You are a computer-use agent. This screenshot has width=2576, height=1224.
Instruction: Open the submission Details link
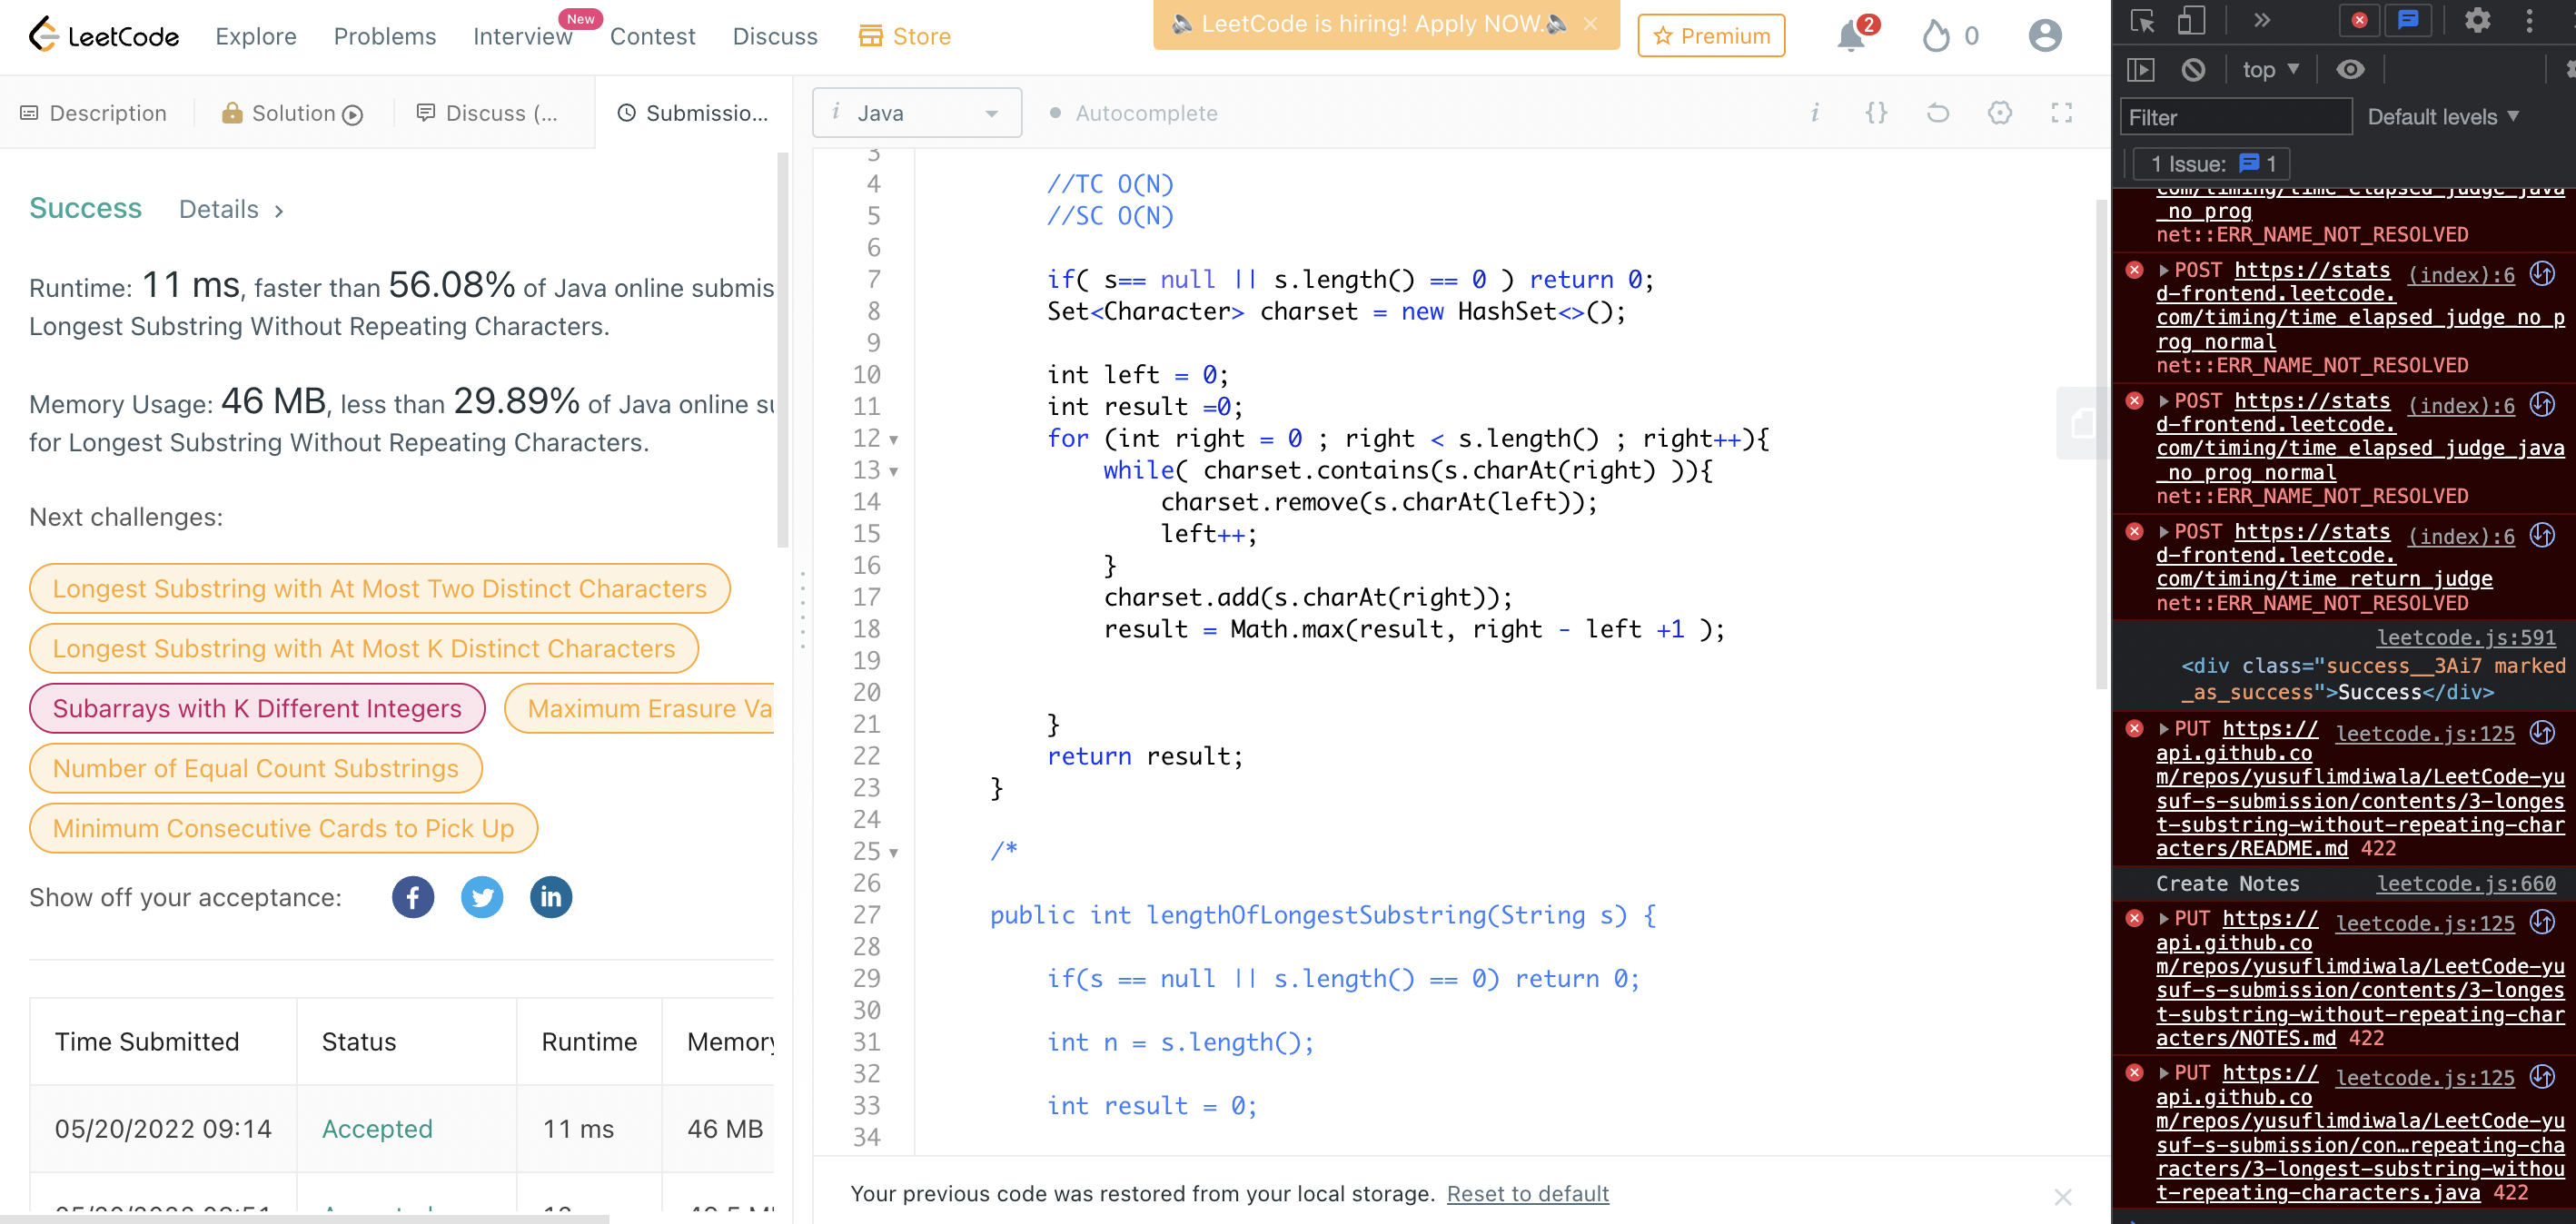tap(230, 209)
